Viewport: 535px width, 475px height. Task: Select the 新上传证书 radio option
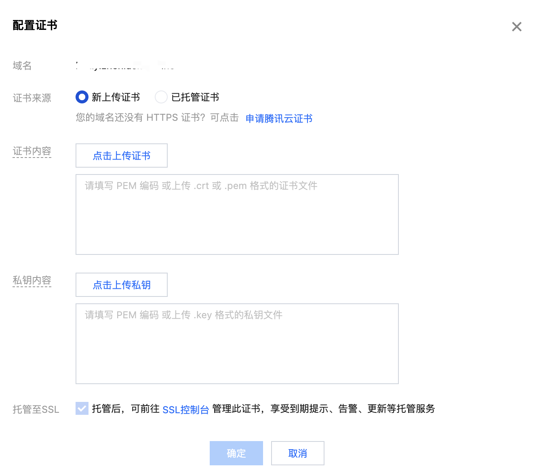tap(82, 97)
